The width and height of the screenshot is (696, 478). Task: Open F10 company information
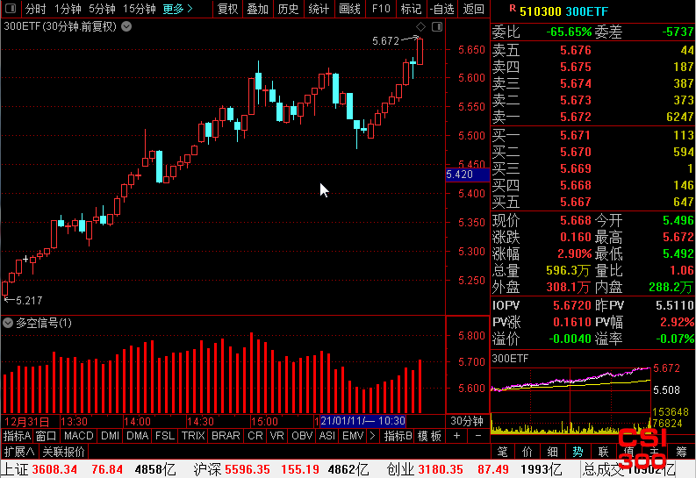pyautogui.click(x=381, y=9)
